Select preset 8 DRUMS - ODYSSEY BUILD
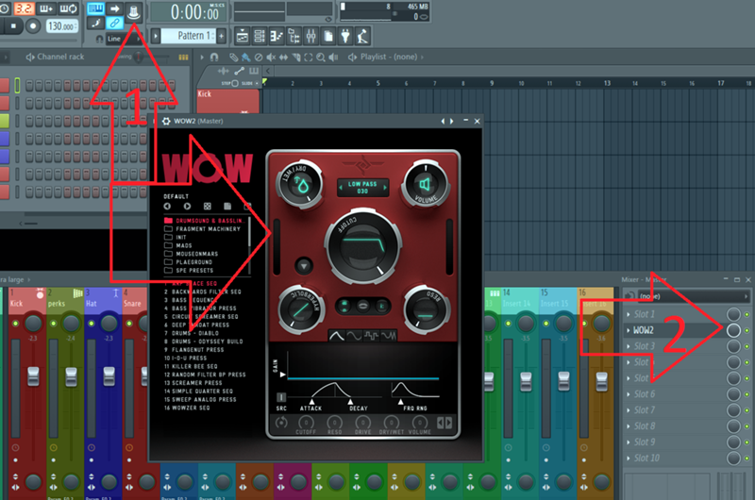This screenshot has width=755, height=500. tap(204, 342)
